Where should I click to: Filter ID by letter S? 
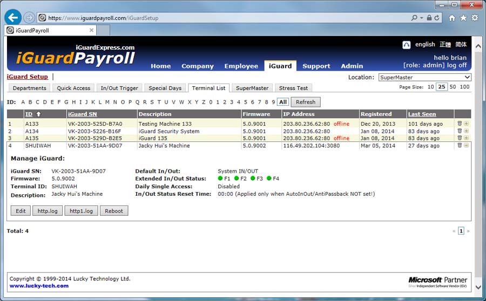coord(152,102)
